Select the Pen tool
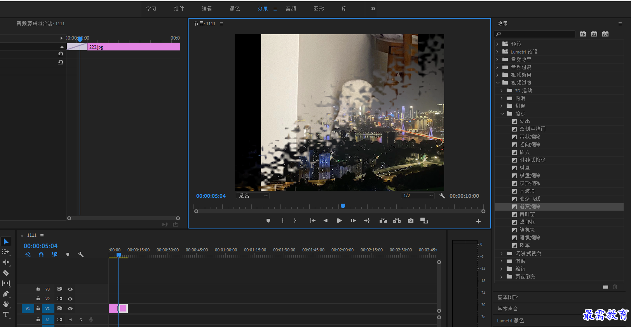The image size is (631, 327). [6, 294]
